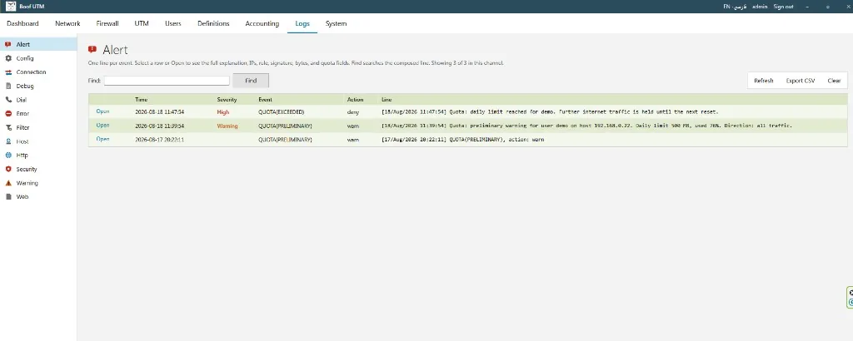Switch language to EN
Screen dimensions: 853x341
coord(726,7)
